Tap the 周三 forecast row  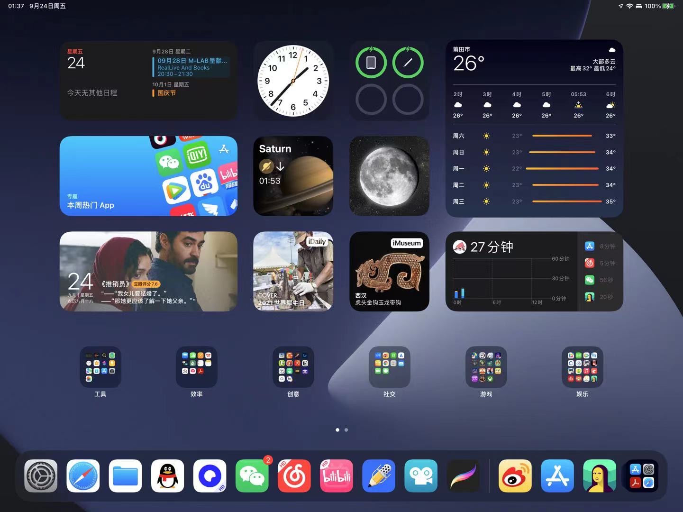click(534, 201)
